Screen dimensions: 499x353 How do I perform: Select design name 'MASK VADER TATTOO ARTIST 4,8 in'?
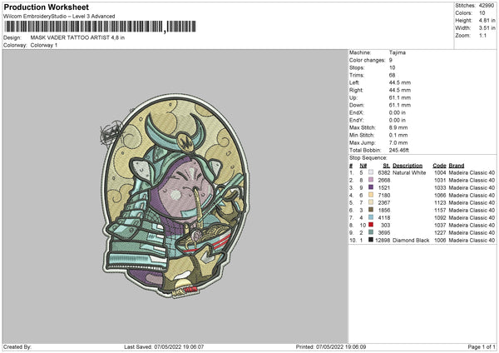tap(77, 37)
